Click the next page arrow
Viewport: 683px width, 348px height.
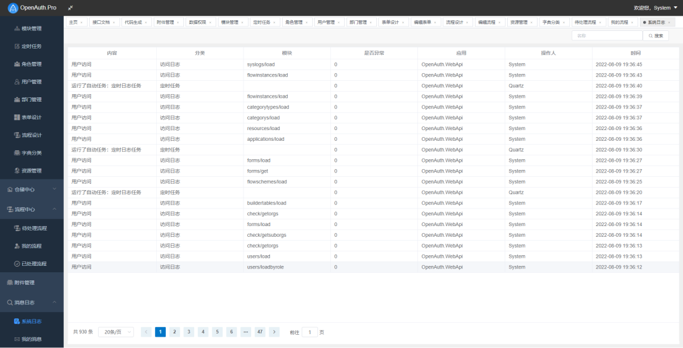click(x=274, y=332)
